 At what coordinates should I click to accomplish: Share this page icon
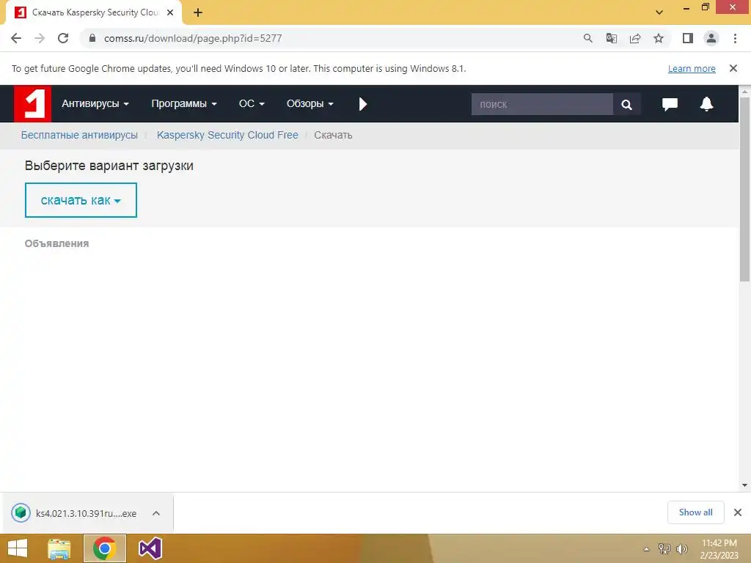[x=635, y=38]
